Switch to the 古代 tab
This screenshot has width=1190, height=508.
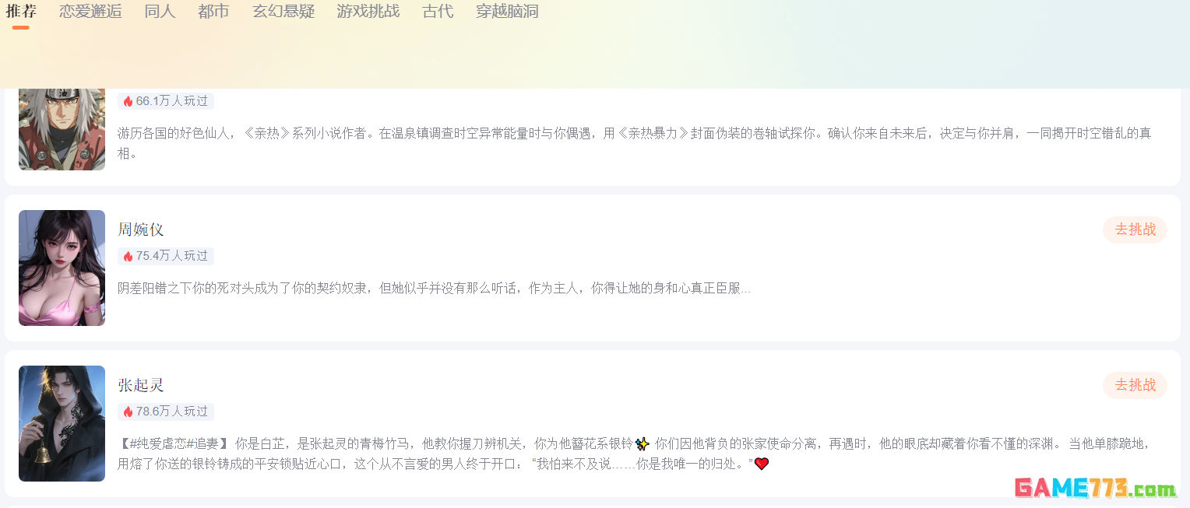438,12
